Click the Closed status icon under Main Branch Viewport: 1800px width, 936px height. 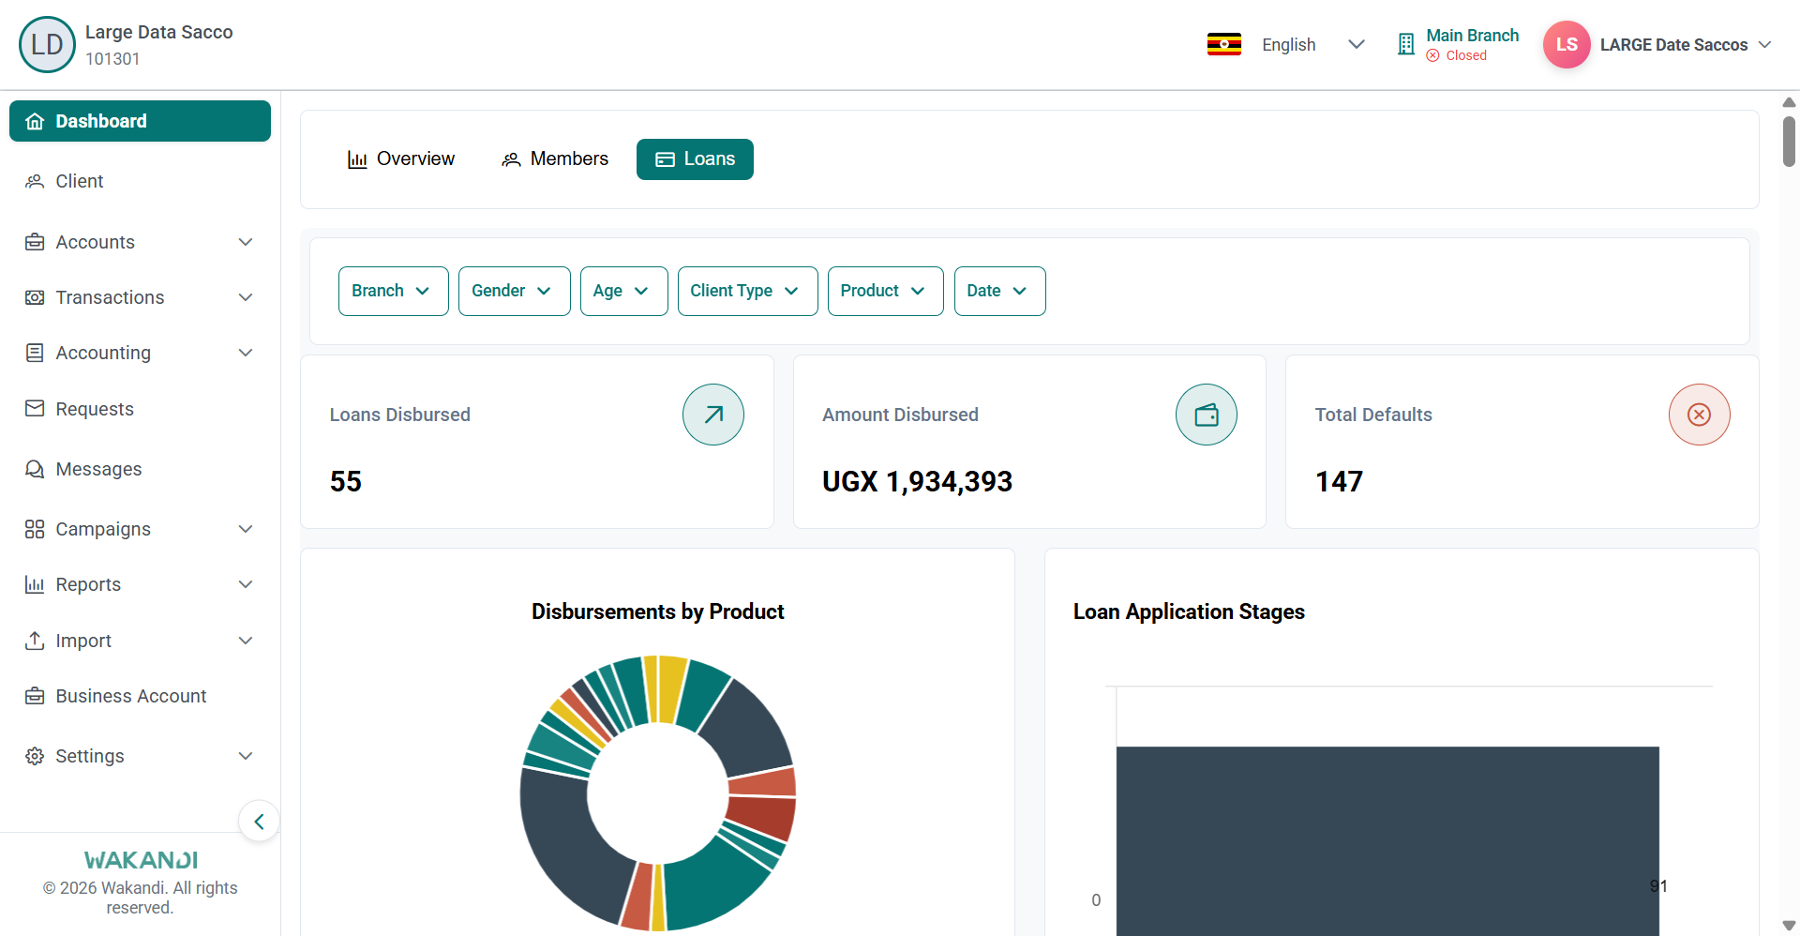[x=1432, y=55]
